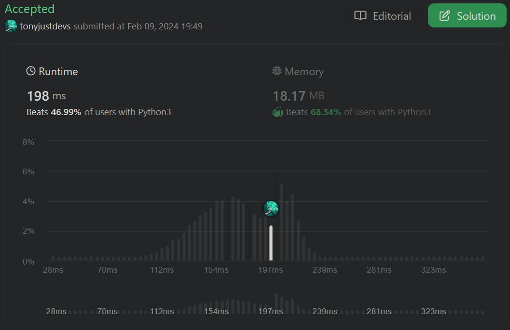The height and width of the screenshot is (330, 510).
Task: Click the avatar marker above chart bar
Action: coord(271,208)
